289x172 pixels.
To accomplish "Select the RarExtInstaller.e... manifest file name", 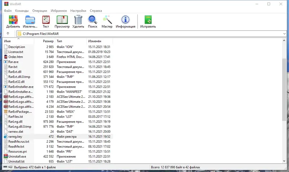I will (21, 92).
